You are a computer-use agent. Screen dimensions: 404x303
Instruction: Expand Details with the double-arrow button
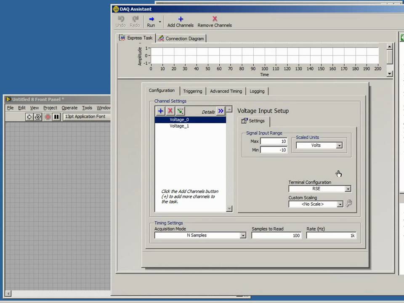coord(221,111)
